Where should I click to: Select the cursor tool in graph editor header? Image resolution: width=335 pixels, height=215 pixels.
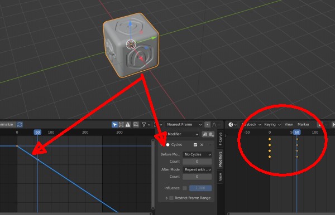(x=114, y=125)
